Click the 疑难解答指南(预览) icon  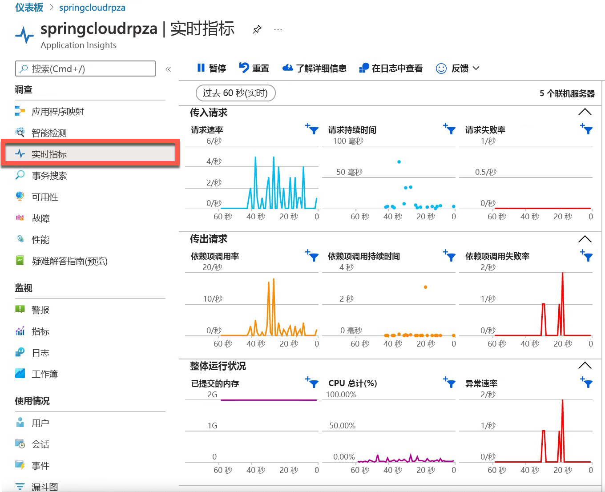coord(20,260)
